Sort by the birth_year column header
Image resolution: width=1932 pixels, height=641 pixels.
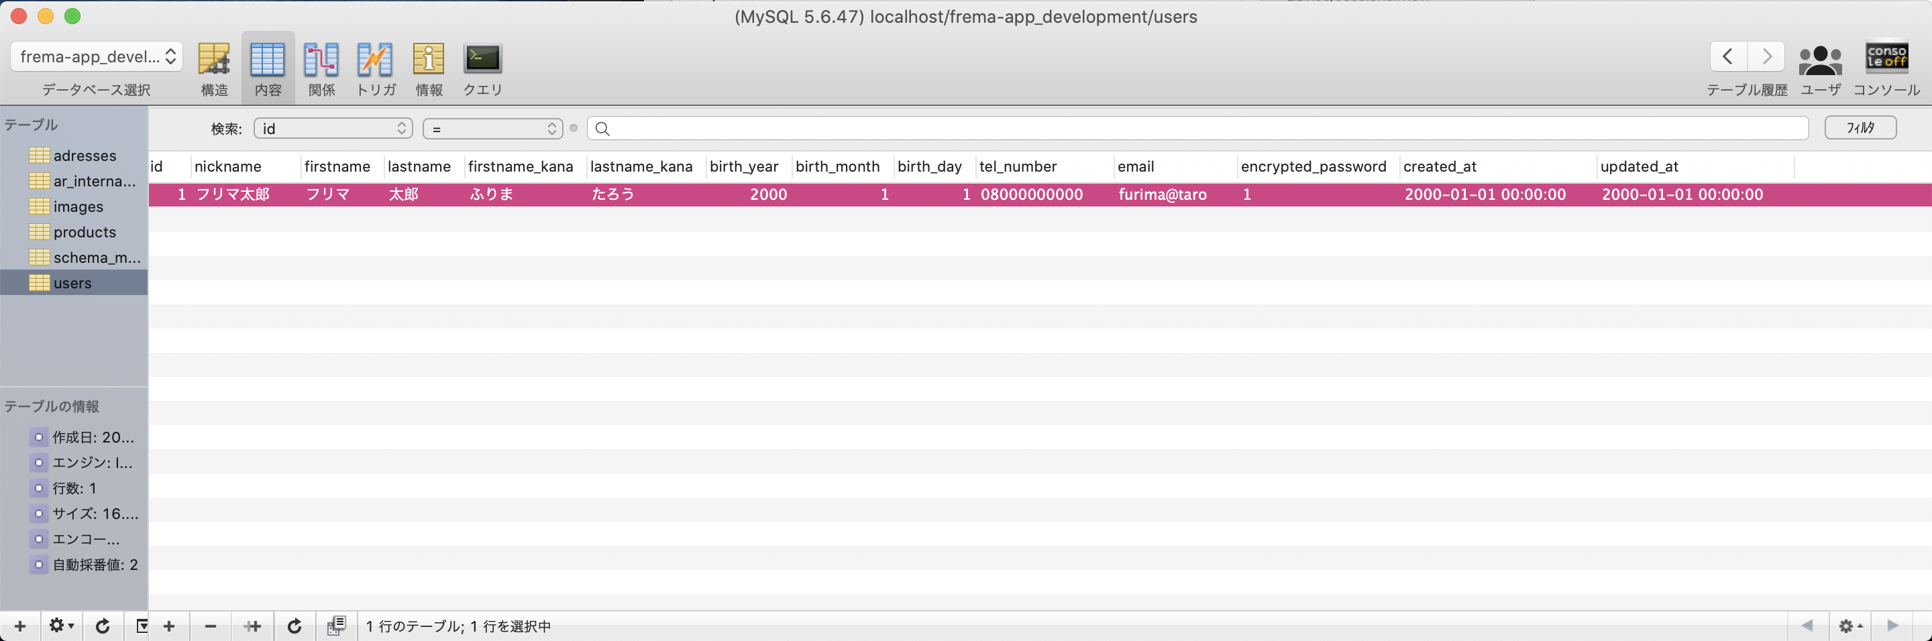[749, 166]
